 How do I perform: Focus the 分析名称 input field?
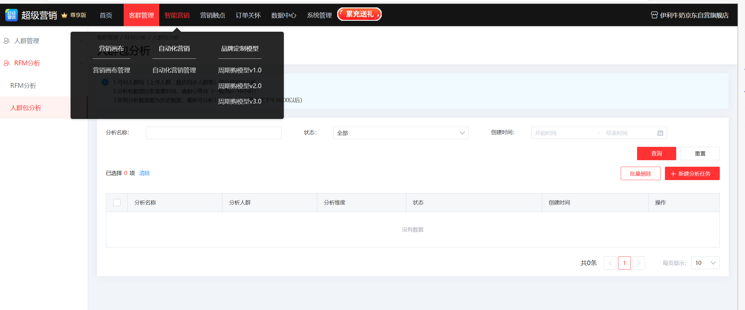coord(214,133)
